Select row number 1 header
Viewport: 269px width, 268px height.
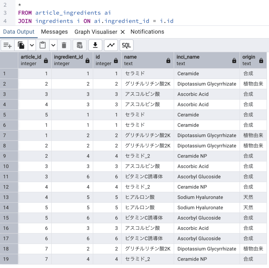9,74
